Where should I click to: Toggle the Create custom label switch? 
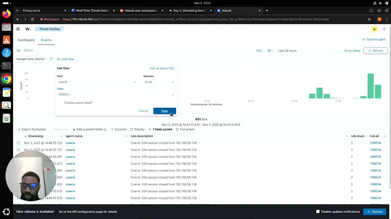[x=60, y=103]
